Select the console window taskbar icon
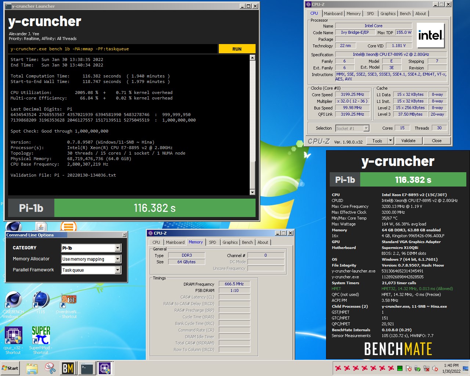Image resolution: width=470 pixels, height=376 pixels. point(87,368)
